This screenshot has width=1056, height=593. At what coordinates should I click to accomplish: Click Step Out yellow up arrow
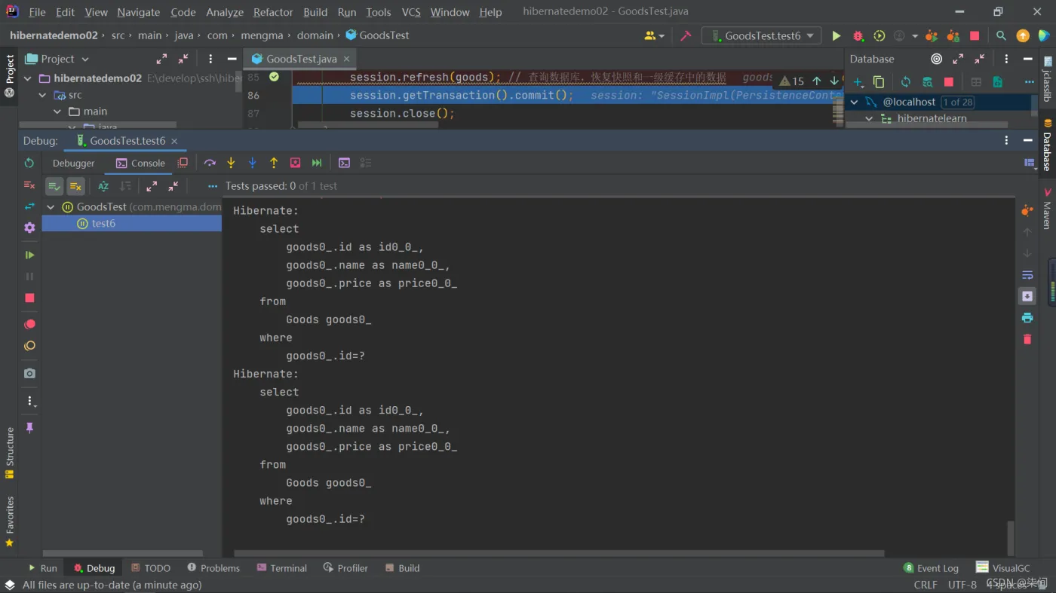point(274,163)
